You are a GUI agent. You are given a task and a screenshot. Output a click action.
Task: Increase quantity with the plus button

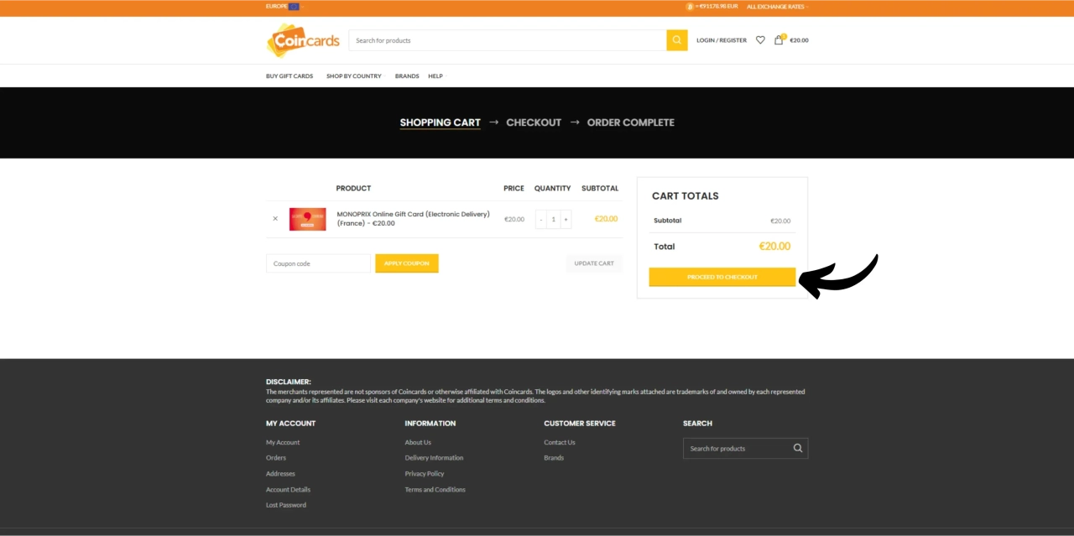(566, 219)
